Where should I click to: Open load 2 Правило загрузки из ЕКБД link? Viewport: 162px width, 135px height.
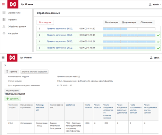(x=60, y=35)
